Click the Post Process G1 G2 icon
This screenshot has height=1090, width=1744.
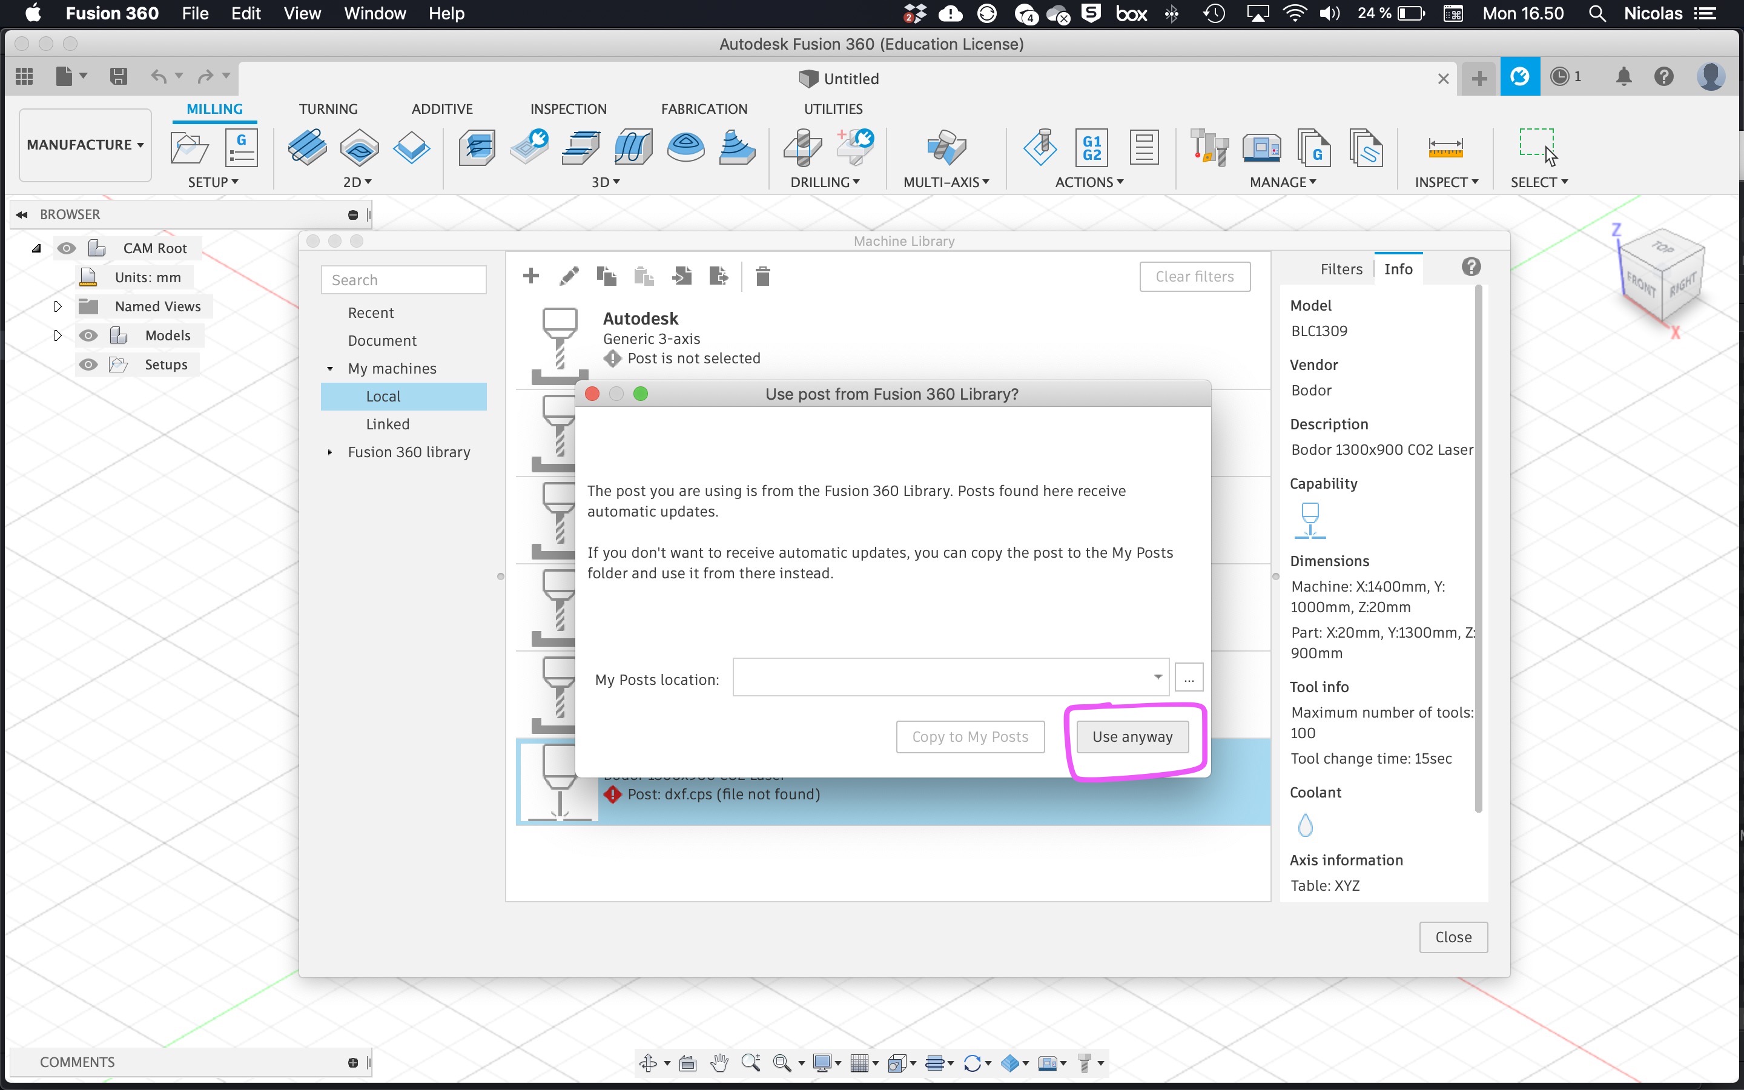tap(1092, 148)
